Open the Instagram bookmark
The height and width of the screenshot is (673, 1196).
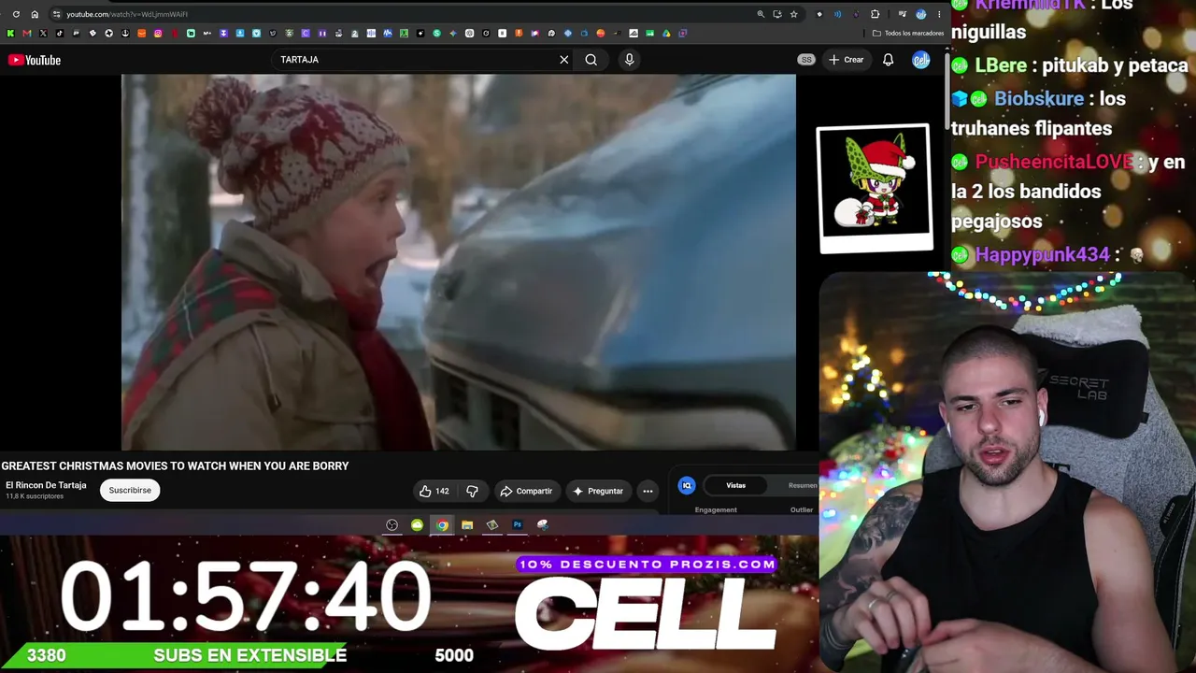coord(158,33)
